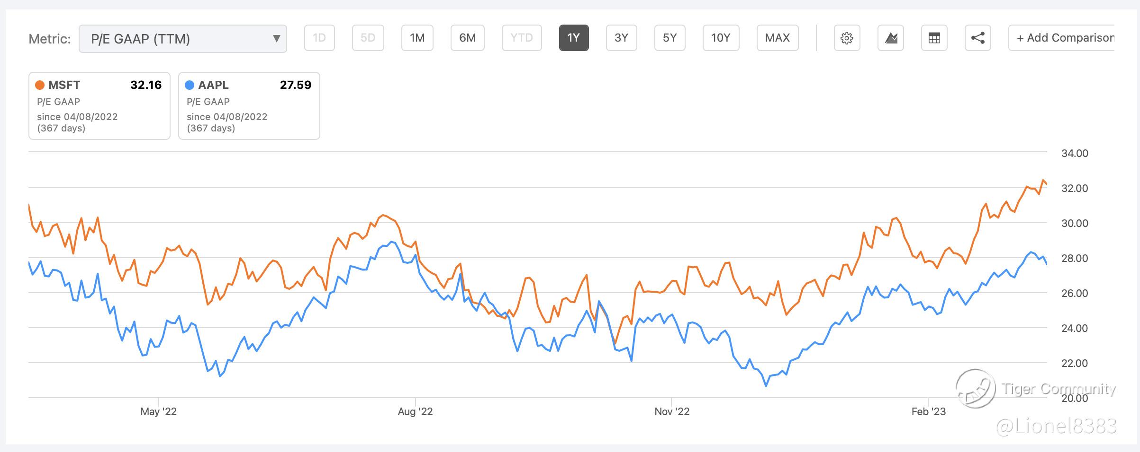Select the 1M time range
The image size is (1140, 452).
click(x=417, y=38)
